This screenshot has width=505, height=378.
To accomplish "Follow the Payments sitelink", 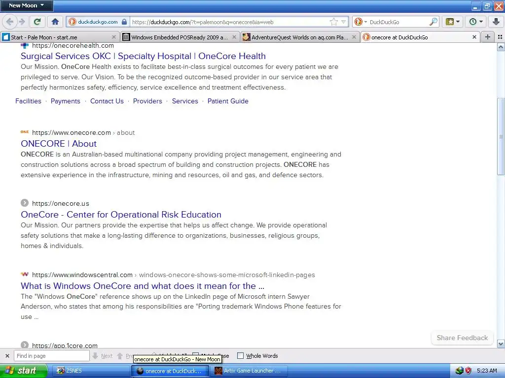I will coord(66,101).
